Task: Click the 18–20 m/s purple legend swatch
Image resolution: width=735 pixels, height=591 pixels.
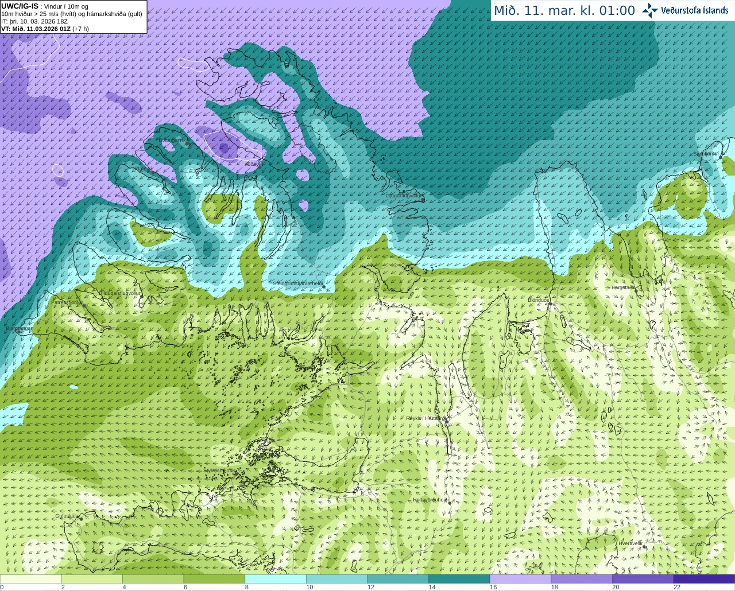Action: (582, 579)
